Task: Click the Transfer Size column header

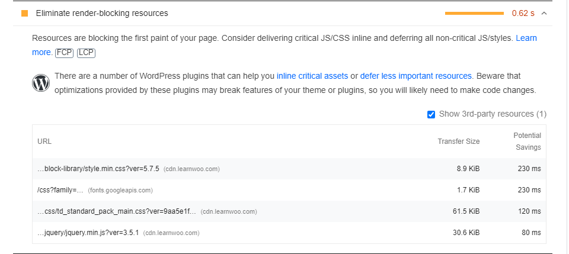Action: pyautogui.click(x=459, y=142)
